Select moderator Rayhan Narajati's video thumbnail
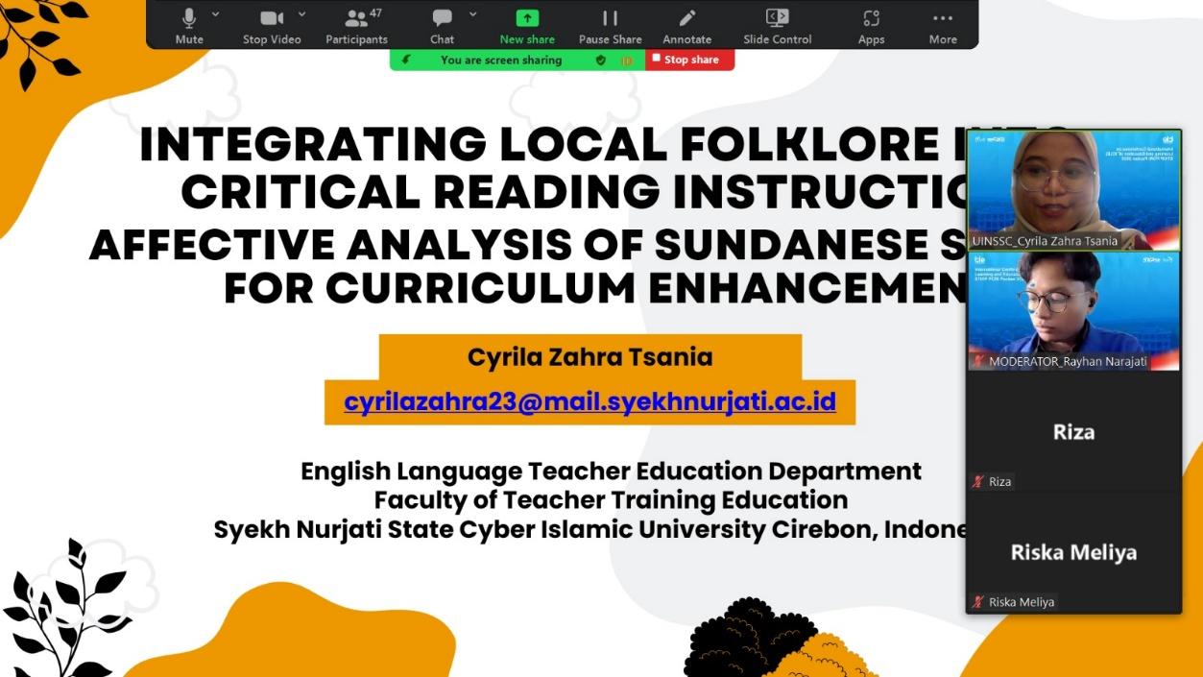Image resolution: width=1203 pixels, height=677 pixels. click(1073, 309)
